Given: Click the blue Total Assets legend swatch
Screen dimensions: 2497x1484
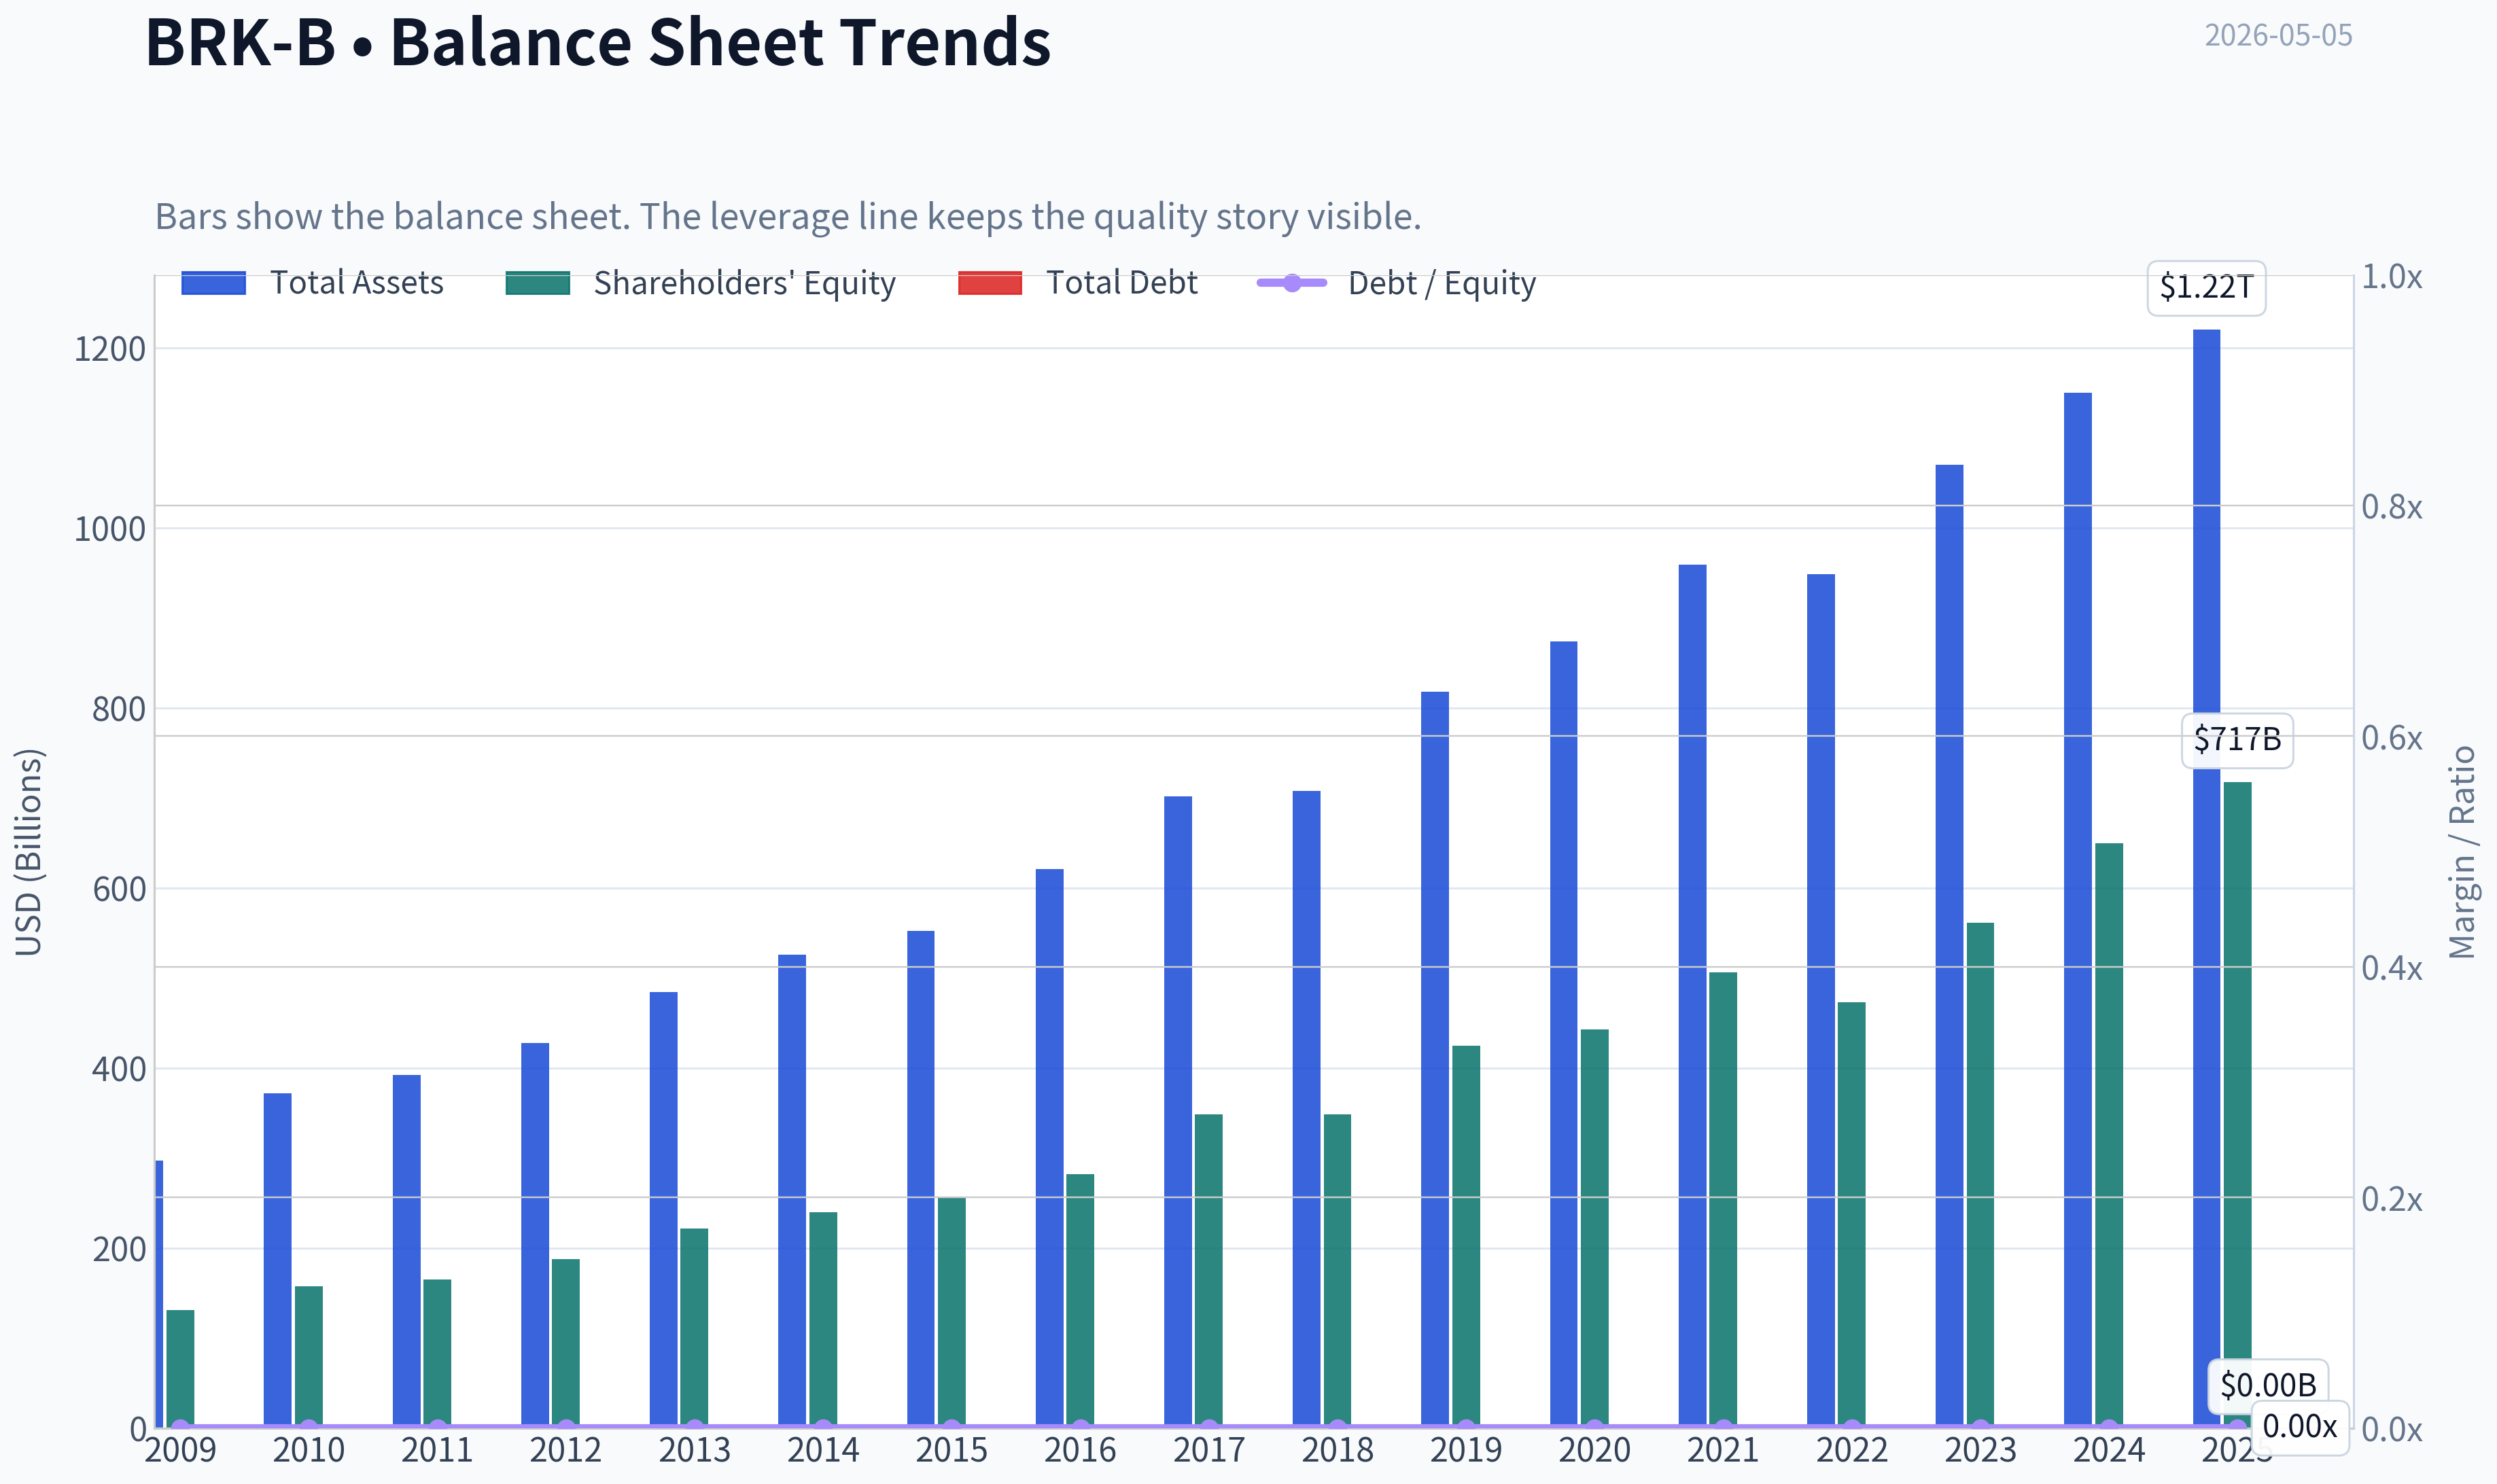Looking at the screenshot, I should pos(213,283).
